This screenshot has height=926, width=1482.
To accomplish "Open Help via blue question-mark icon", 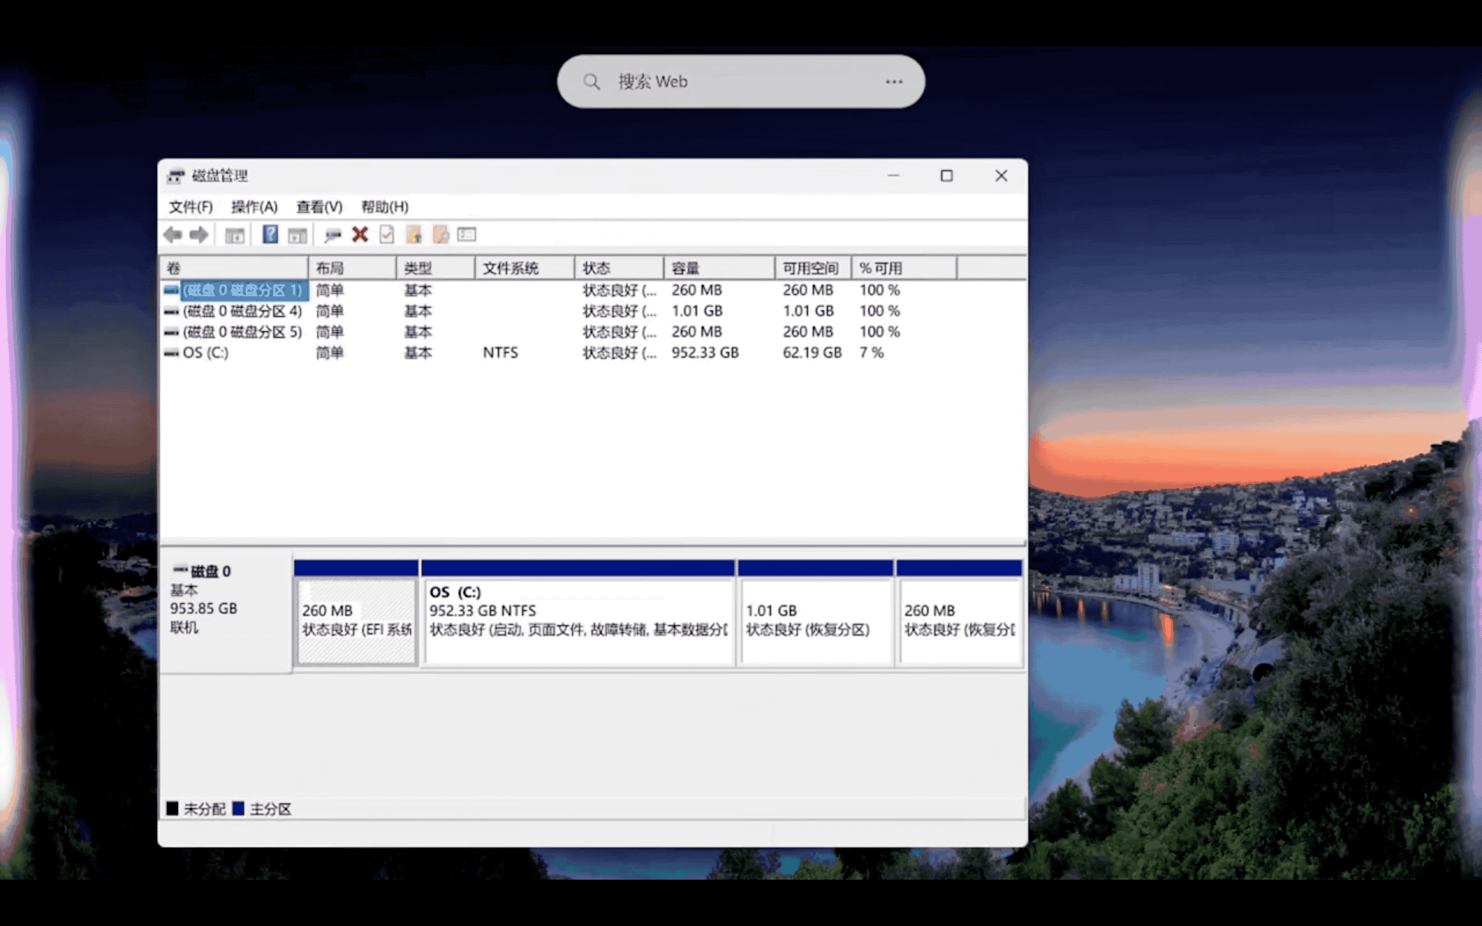I will click(x=270, y=235).
